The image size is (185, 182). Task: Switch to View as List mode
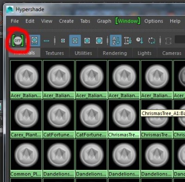point(46,41)
